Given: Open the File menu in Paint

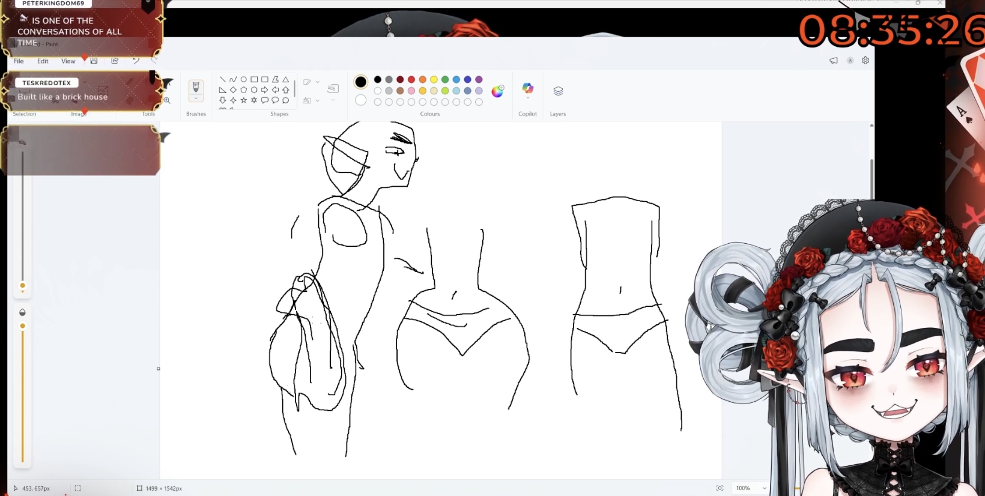Looking at the screenshot, I should click(19, 61).
